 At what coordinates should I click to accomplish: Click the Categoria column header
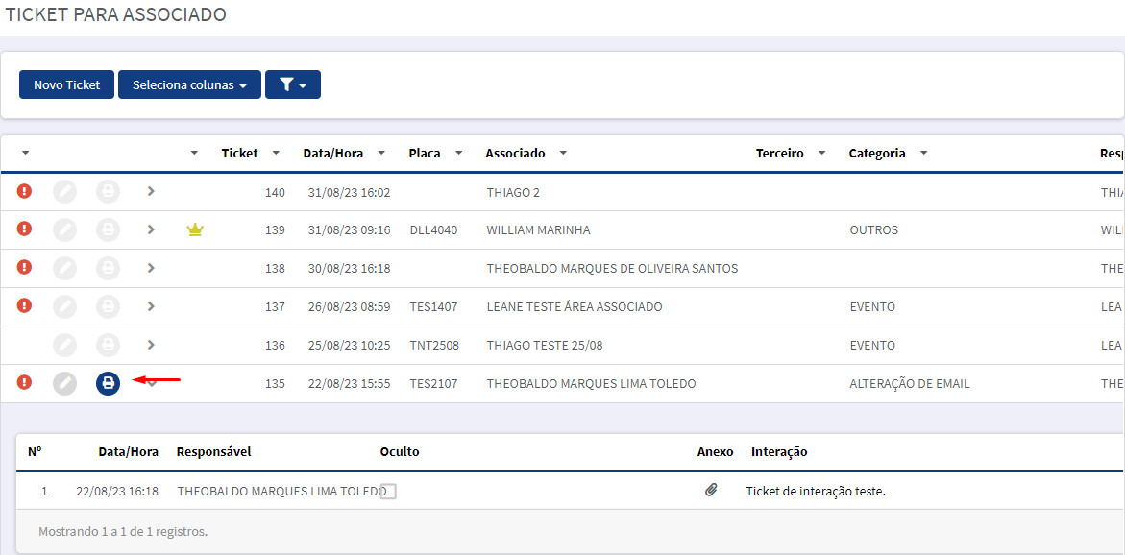tap(877, 153)
